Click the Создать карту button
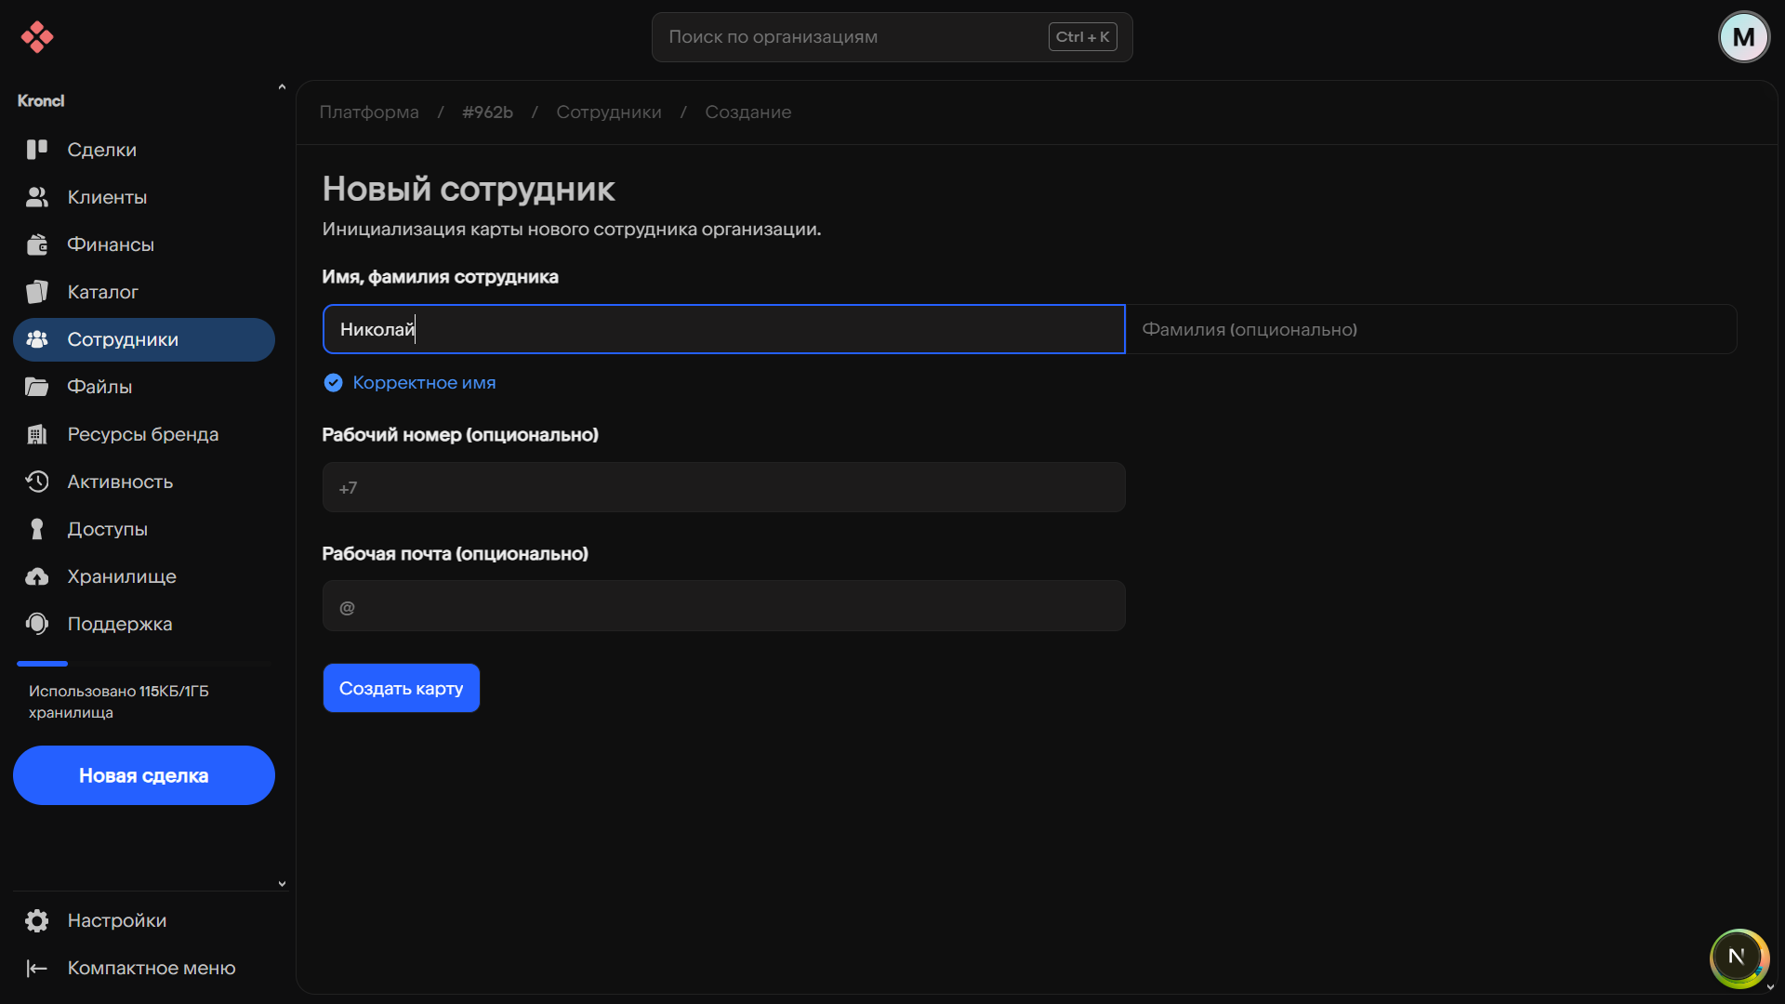 pyautogui.click(x=401, y=688)
